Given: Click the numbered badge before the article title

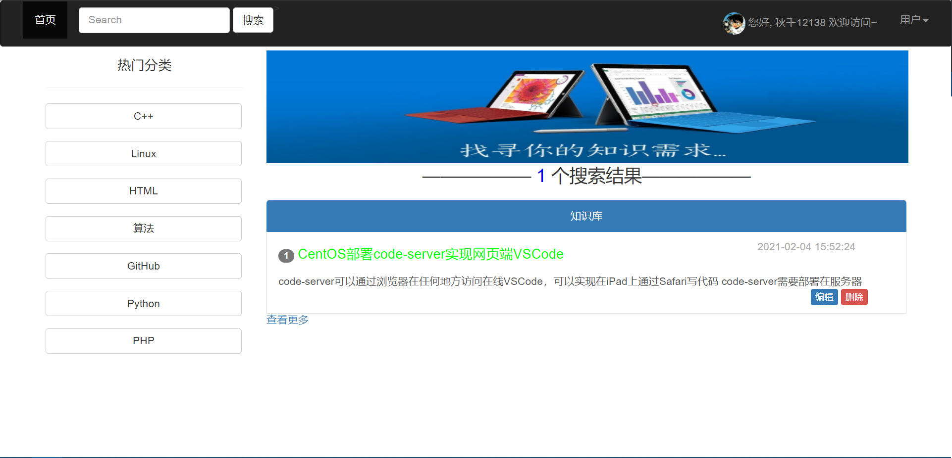Looking at the screenshot, I should click(285, 255).
